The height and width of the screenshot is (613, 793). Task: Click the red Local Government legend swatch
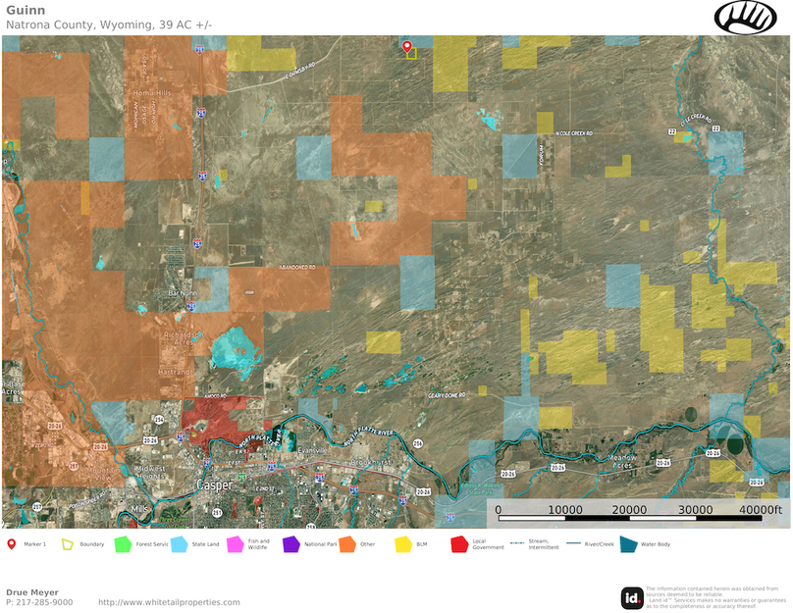(x=458, y=543)
